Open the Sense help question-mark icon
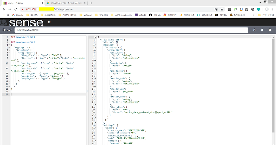This screenshot has height=145, width=276. (x=270, y=30)
